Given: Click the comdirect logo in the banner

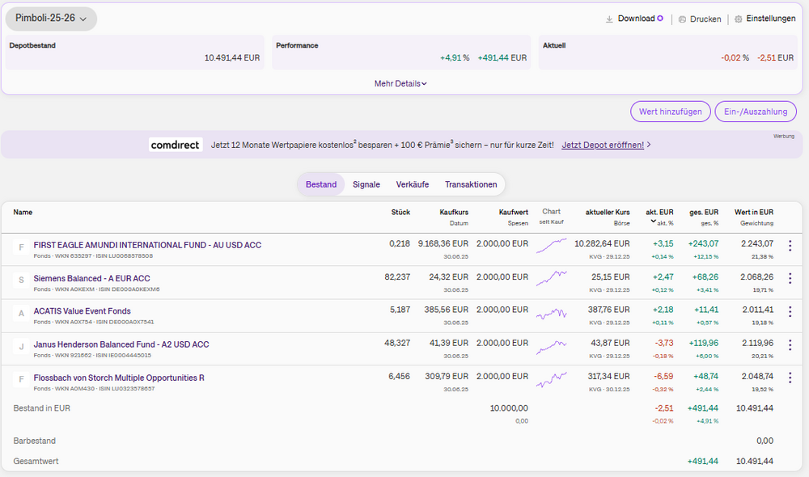Looking at the screenshot, I should pos(176,145).
